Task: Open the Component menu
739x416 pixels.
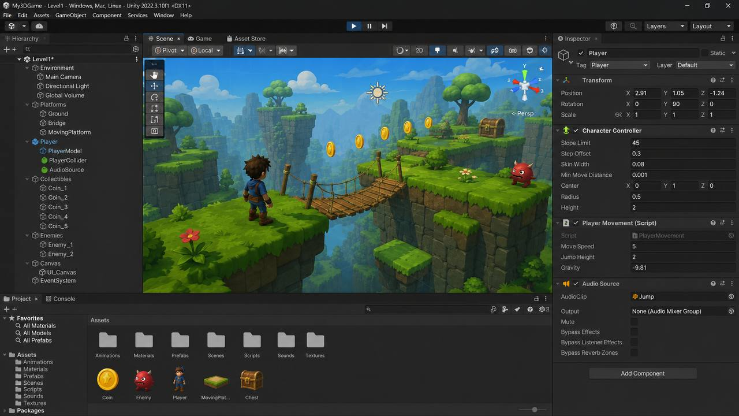Action: pyautogui.click(x=107, y=15)
